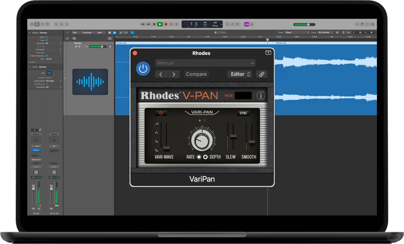Image resolution: width=404 pixels, height=244 pixels.
Task: Add a new track with plus button
Action: pos(67,39)
